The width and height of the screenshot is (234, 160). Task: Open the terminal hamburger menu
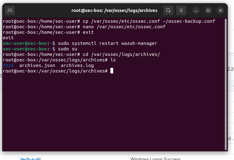click(x=181, y=10)
